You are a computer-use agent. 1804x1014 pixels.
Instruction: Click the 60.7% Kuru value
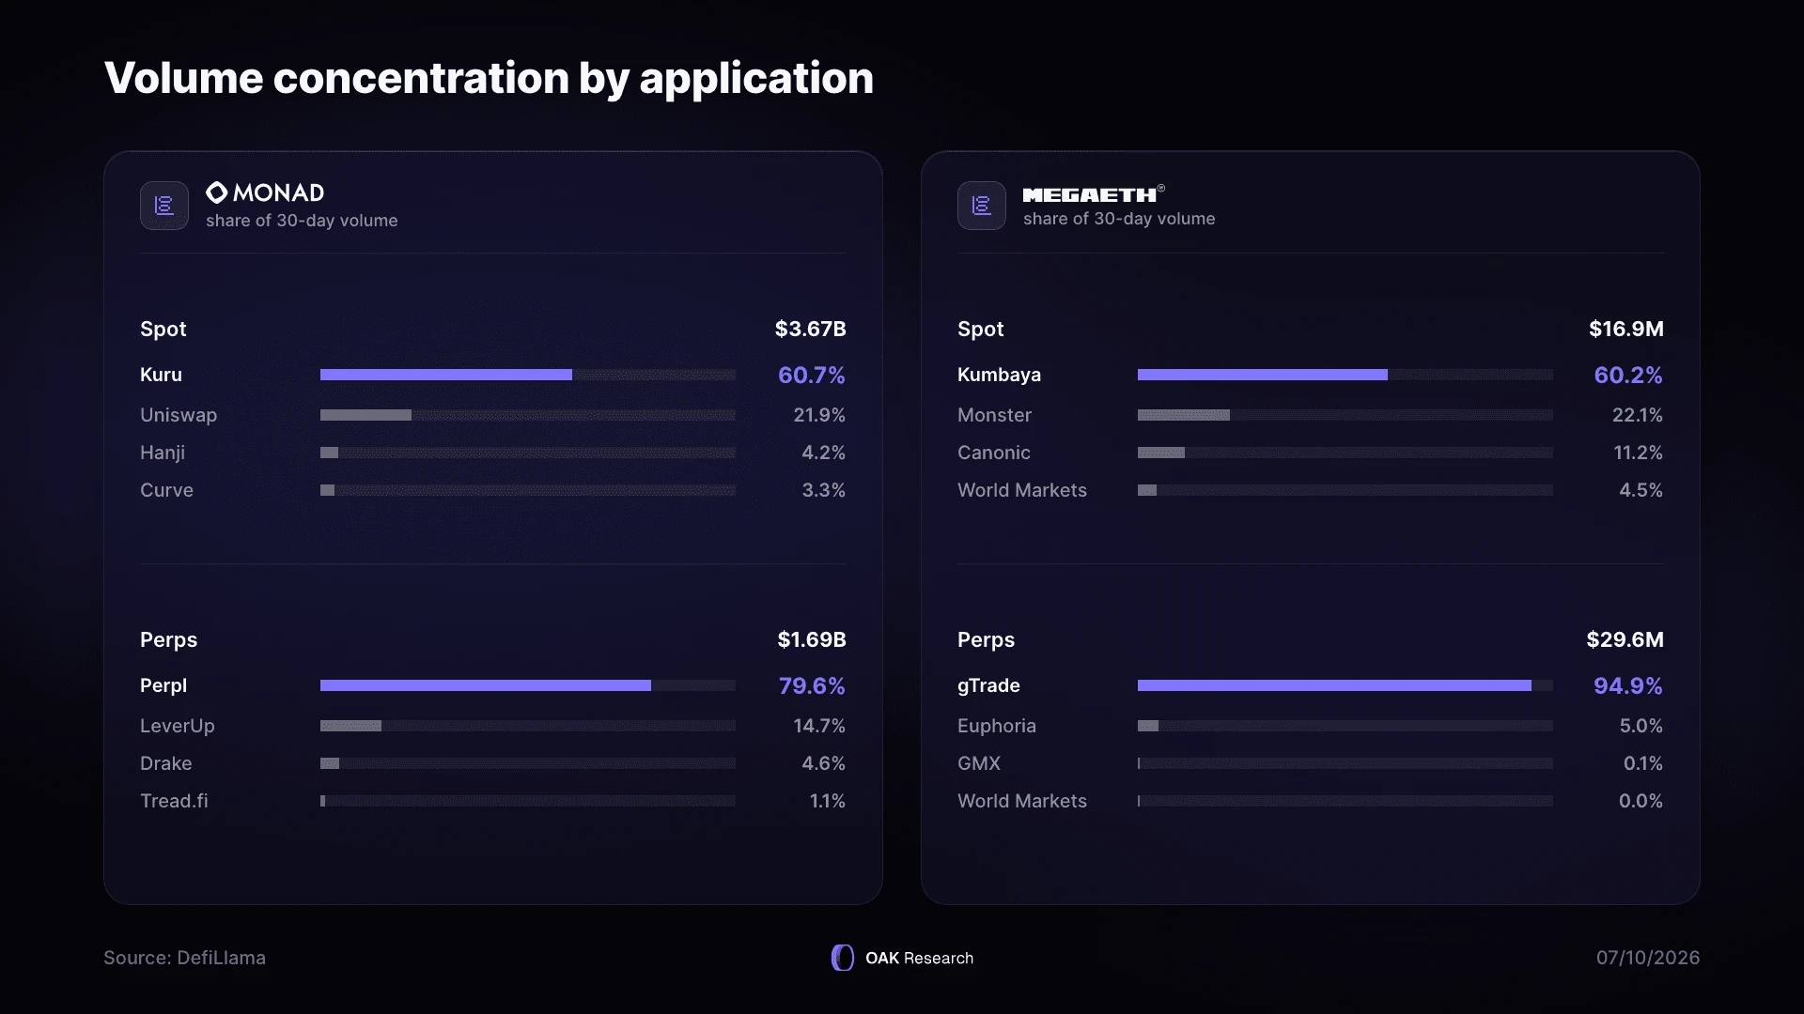tap(812, 375)
